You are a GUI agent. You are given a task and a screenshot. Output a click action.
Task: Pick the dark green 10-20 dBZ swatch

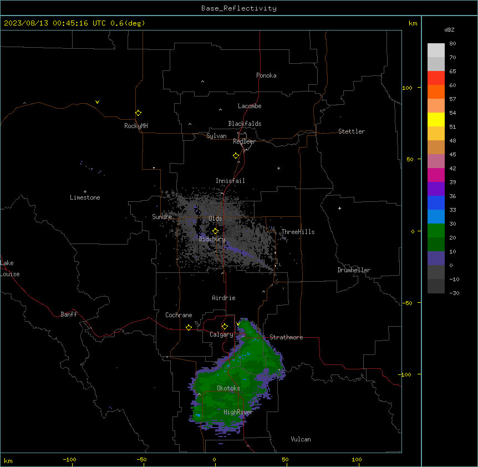click(436, 245)
